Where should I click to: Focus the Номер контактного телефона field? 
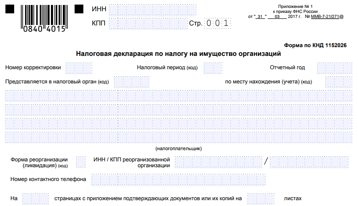tap(178, 180)
